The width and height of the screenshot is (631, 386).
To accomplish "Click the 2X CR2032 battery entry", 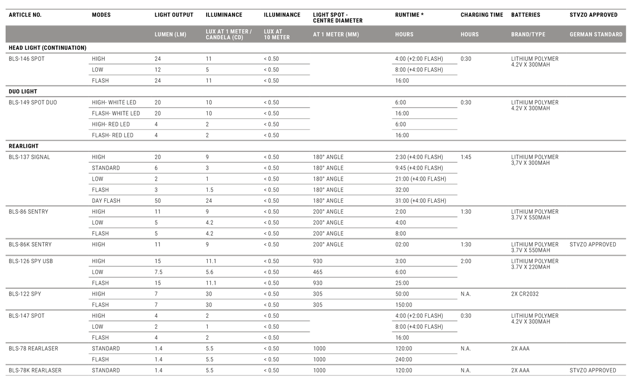I will 525,294.
